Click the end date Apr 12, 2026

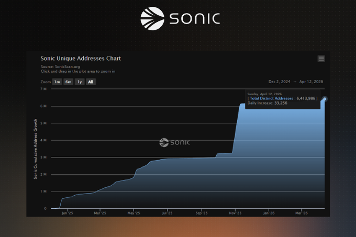(x=311, y=82)
